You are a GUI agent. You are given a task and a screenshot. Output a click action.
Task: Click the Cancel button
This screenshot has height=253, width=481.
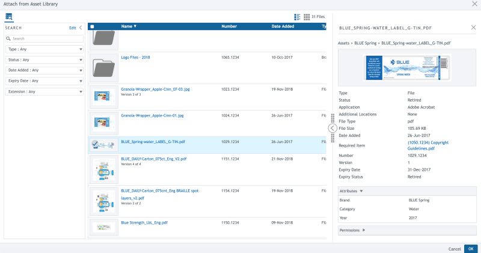pos(455,249)
